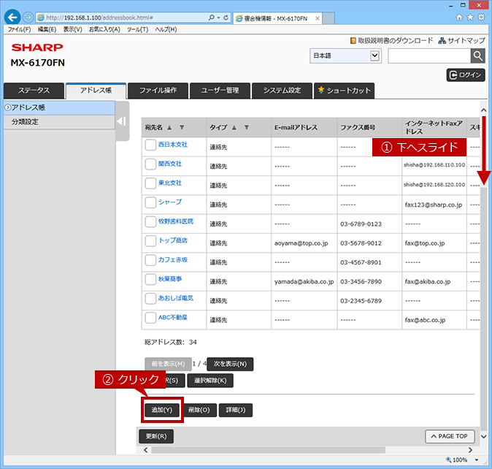
Task: Open browser home page icon
Action: click(x=459, y=18)
